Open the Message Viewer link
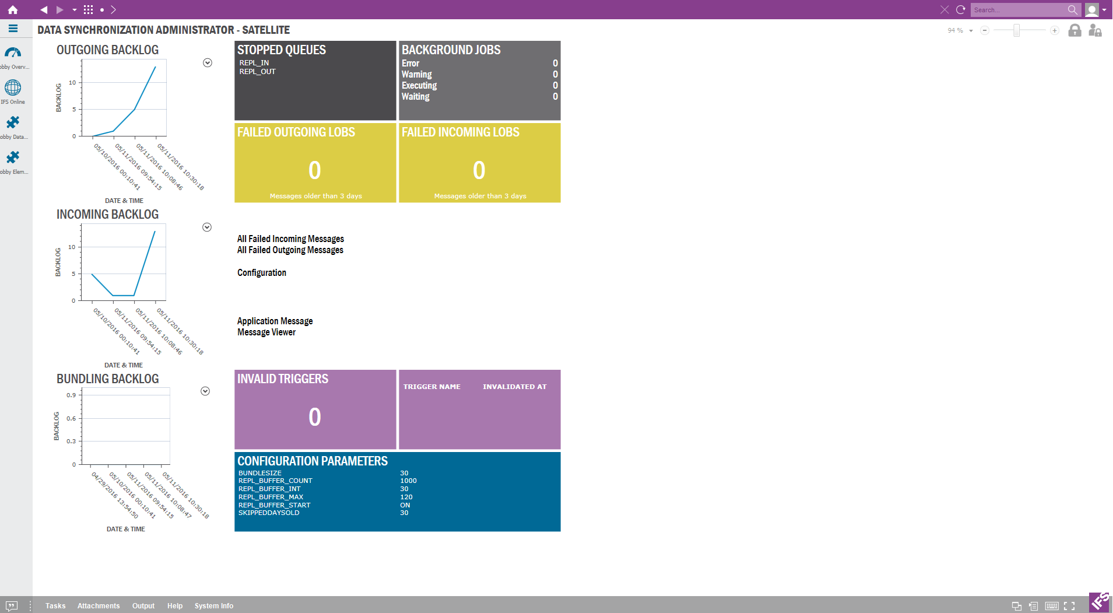The image size is (1113, 613). coord(266,332)
